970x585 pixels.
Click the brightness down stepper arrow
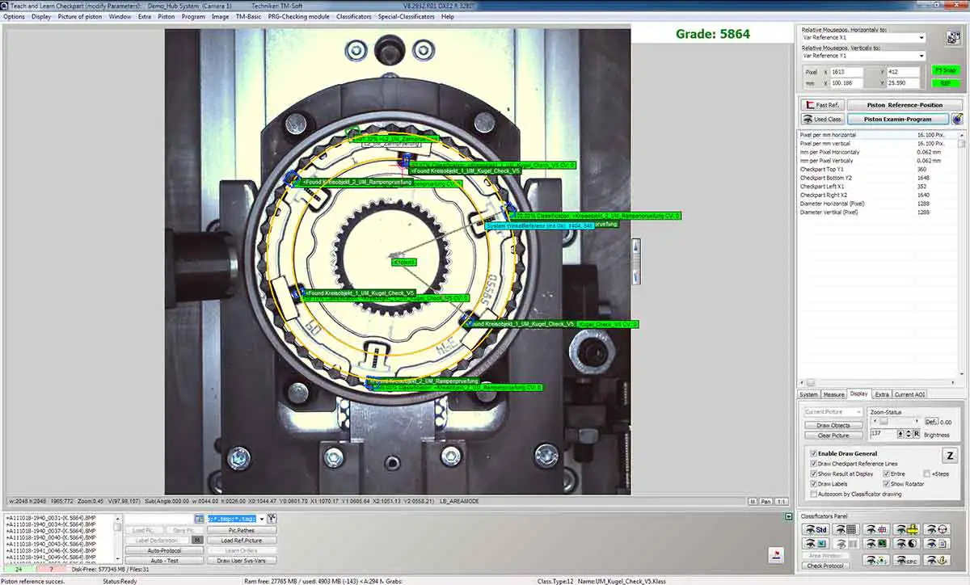click(909, 436)
